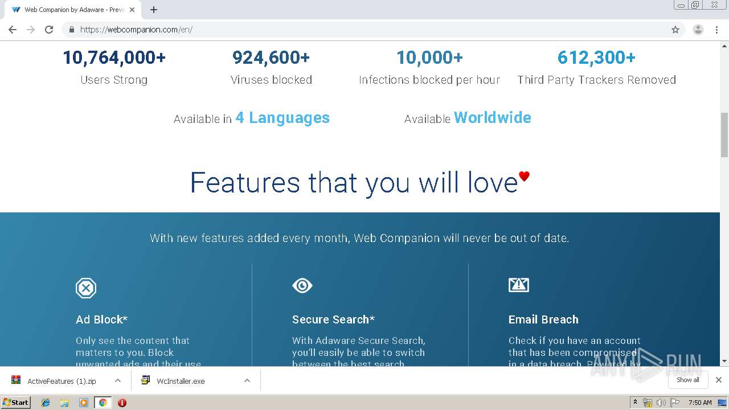729x410 pixels.
Task: View site security padlock info
Action: [71, 30]
